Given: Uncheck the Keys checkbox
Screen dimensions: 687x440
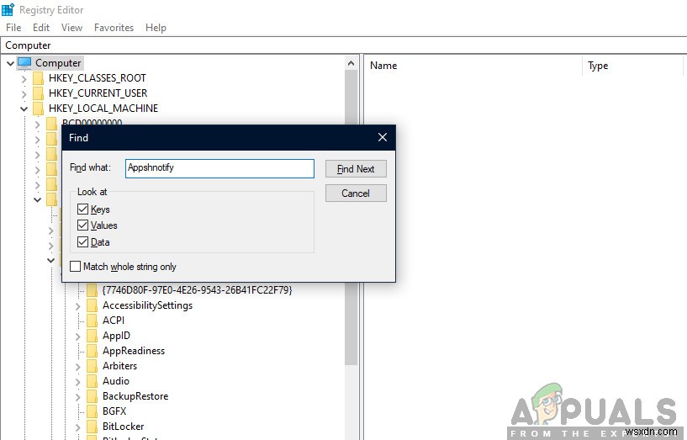Looking at the screenshot, I should [82, 209].
